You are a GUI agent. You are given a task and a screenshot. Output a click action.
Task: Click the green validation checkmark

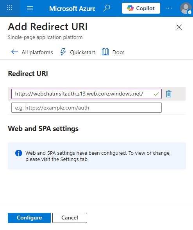(x=156, y=94)
